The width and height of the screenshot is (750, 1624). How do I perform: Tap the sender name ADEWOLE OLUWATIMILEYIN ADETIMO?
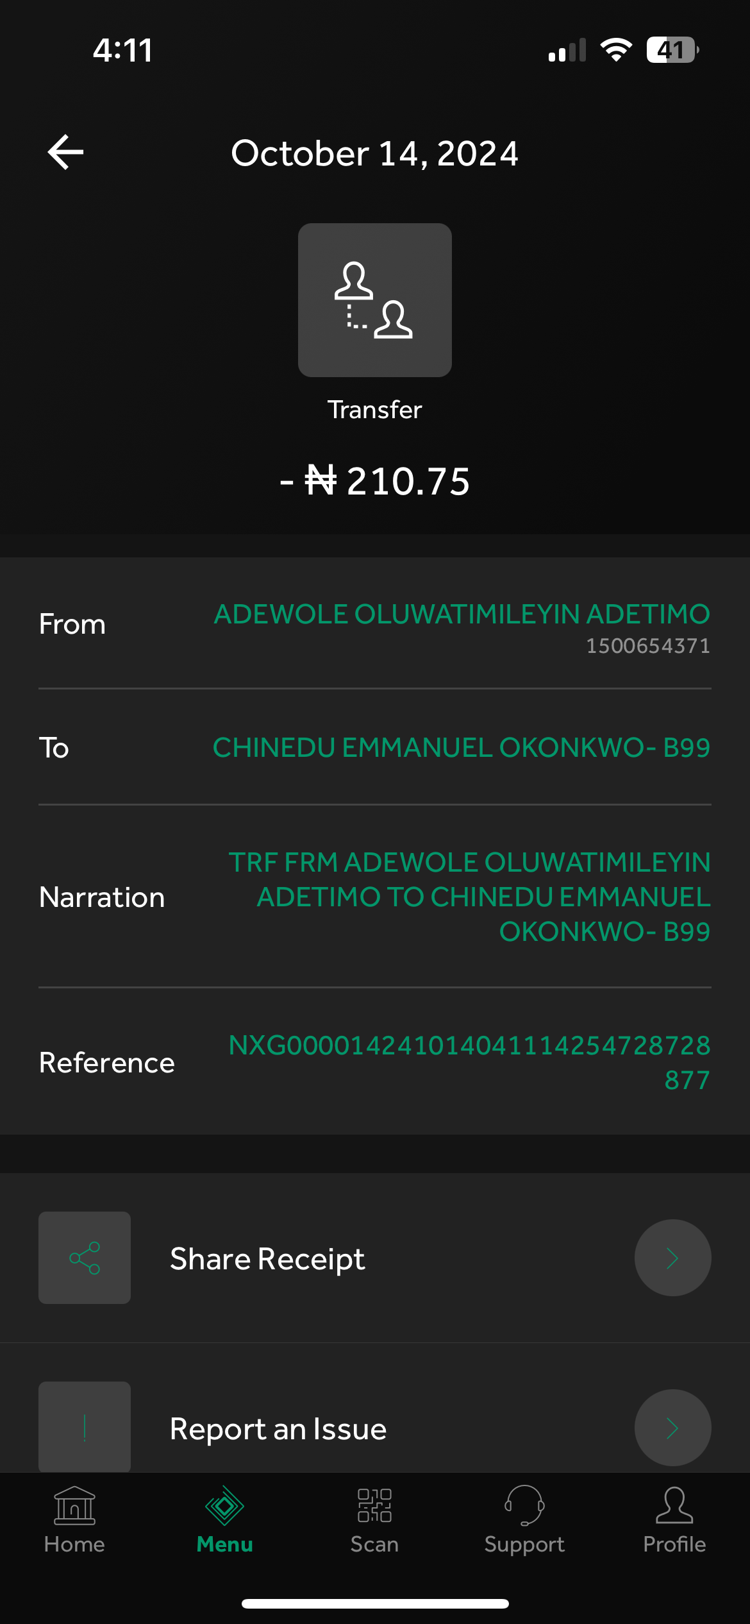pyautogui.click(x=462, y=614)
